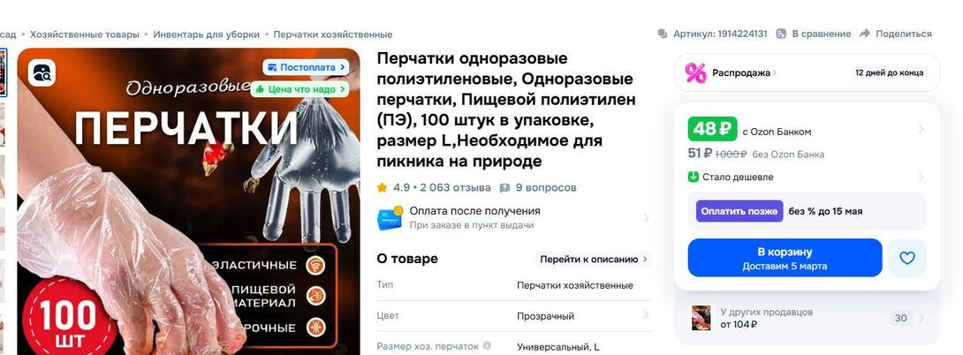Expand the Цвет Прозрачный row chevron

point(646,315)
